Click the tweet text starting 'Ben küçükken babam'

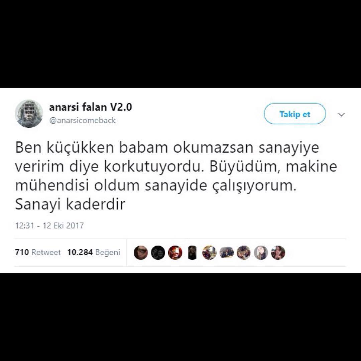point(176,176)
